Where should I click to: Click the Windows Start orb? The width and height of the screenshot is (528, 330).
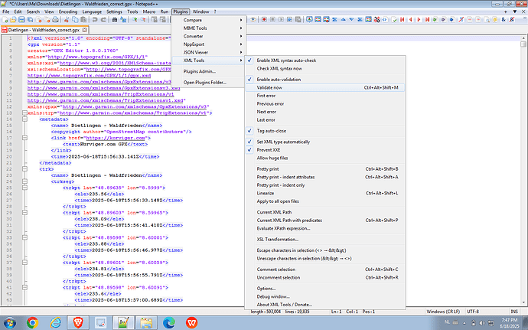coord(9,322)
